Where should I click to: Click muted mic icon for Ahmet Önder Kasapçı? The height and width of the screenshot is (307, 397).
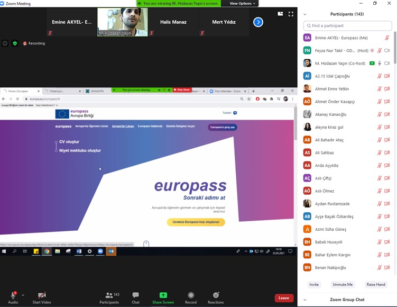[x=379, y=102]
